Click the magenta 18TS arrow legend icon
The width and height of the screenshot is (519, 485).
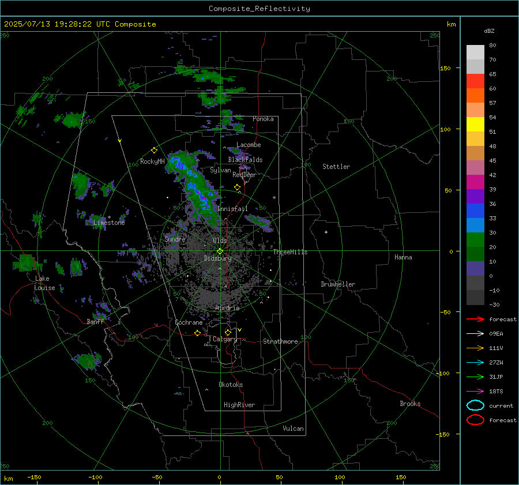475,392
